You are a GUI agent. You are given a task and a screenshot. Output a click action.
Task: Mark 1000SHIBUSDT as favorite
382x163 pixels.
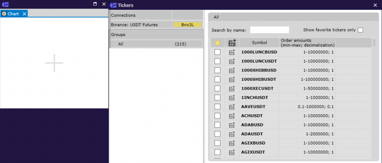tap(217, 79)
